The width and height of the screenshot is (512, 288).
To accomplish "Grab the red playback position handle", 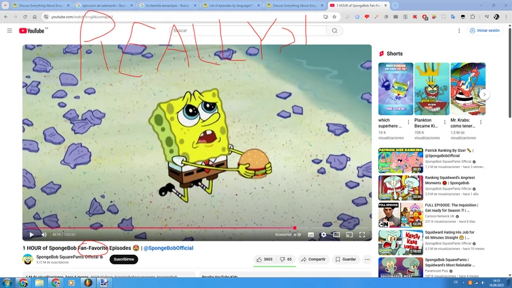I will pyautogui.click(x=295, y=228).
